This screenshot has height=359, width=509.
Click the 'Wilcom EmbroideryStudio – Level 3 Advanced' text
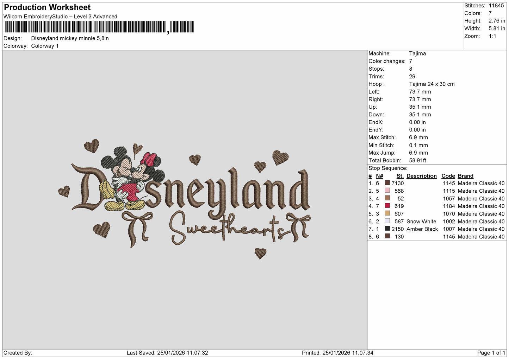(x=60, y=17)
